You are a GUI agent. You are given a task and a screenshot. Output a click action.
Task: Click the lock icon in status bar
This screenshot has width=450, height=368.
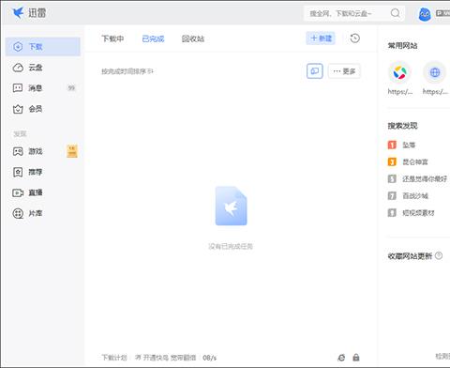click(x=356, y=358)
